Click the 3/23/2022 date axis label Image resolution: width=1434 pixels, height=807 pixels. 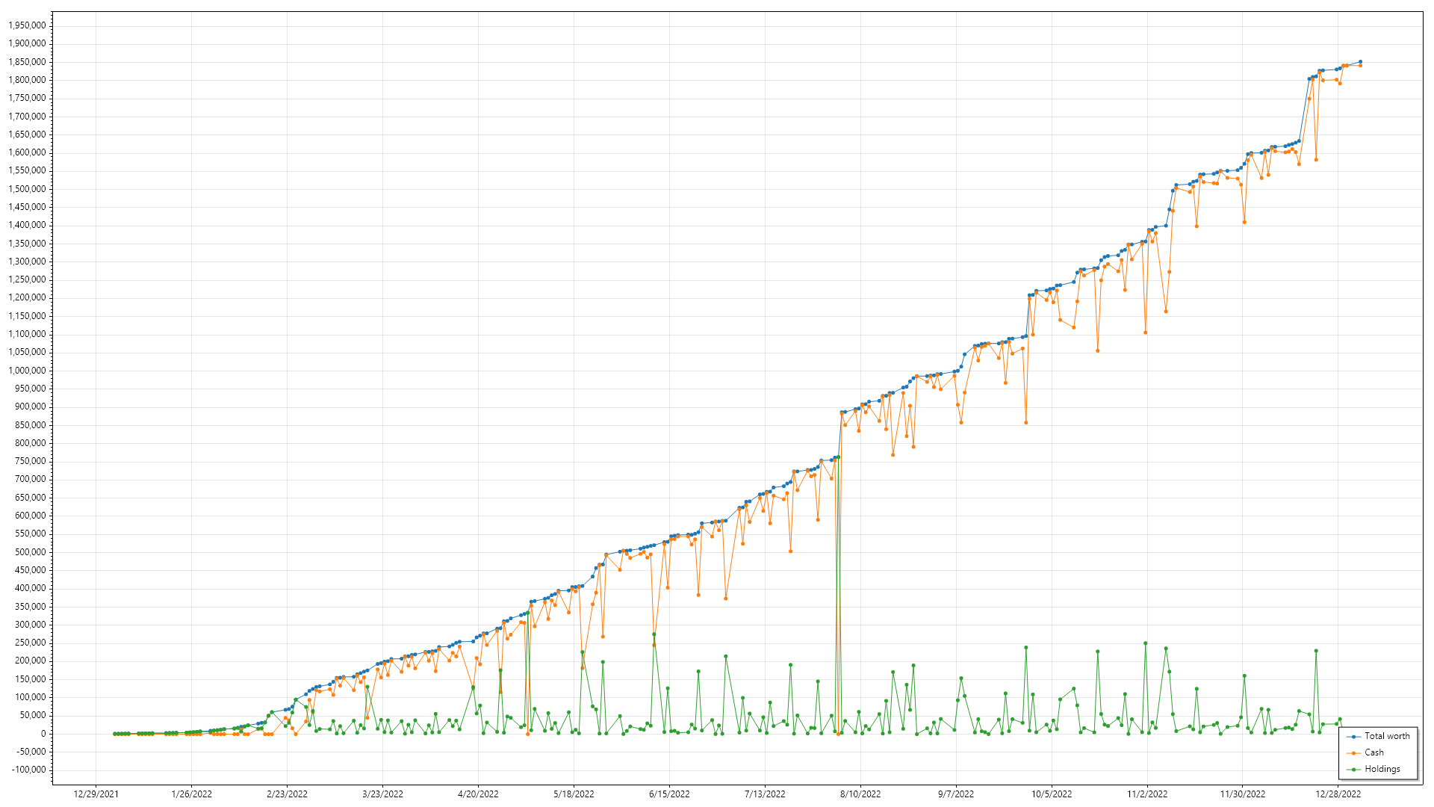(382, 794)
